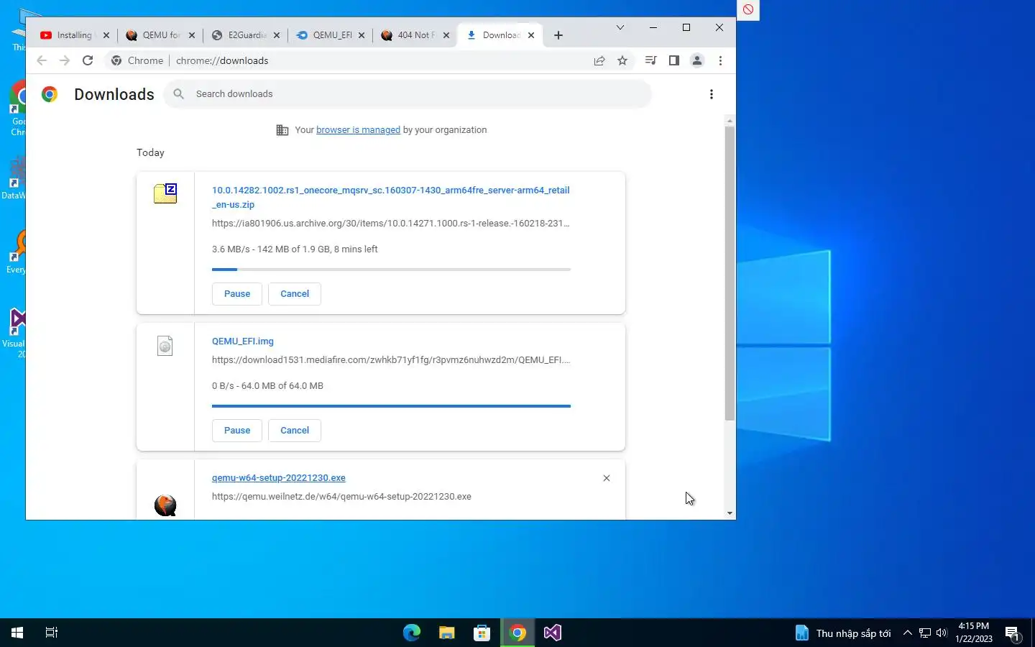The height and width of the screenshot is (647, 1035).
Task: Click the downloads page vertical scrollbar
Action: (x=730, y=273)
